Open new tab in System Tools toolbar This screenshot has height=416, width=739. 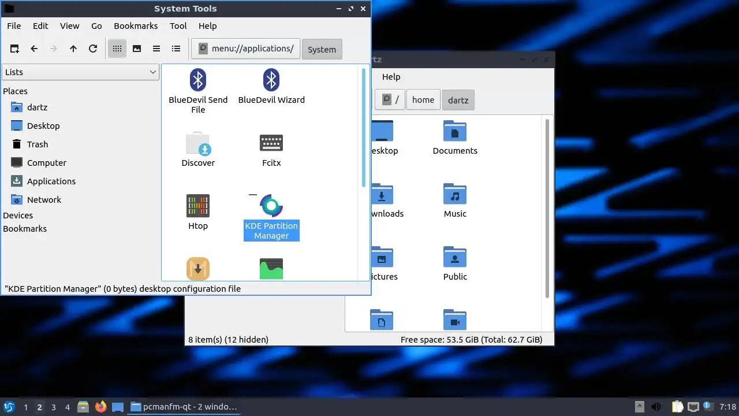pos(14,49)
